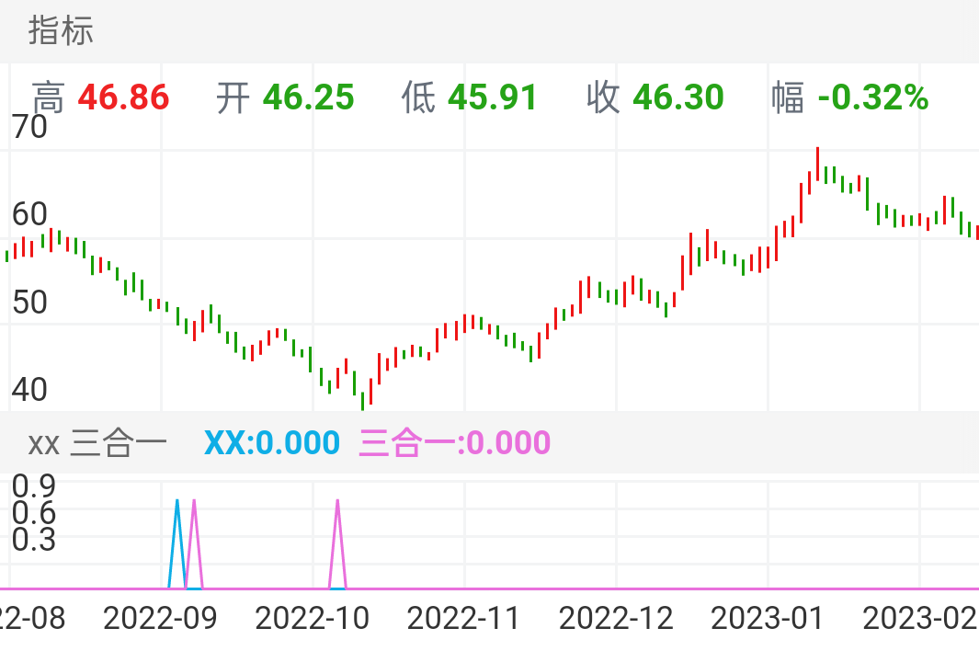This screenshot has width=979, height=651.
Task: Click the pink 三合一 spike in October
Action: tap(337, 543)
